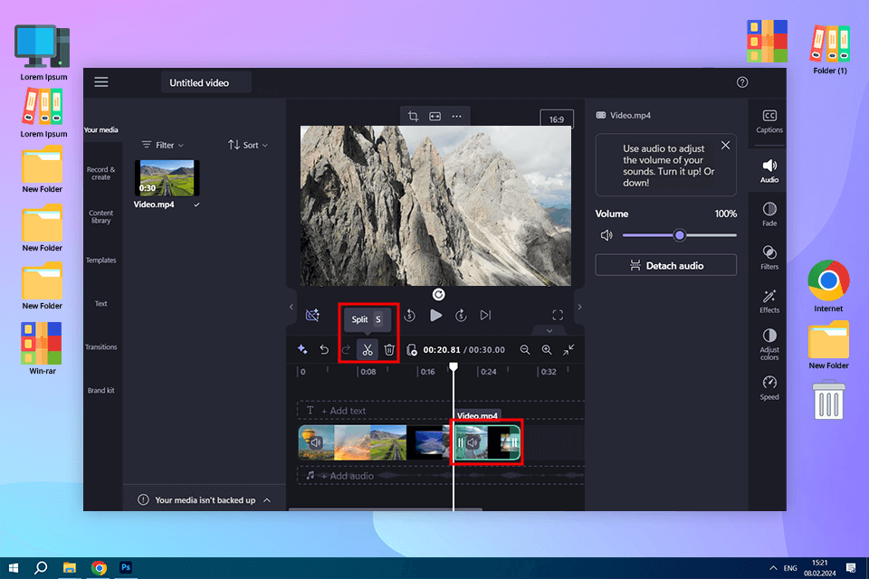Click the rewind 5 seconds button
This screenshot has width=869, height=579.
(x=409, y=315)
